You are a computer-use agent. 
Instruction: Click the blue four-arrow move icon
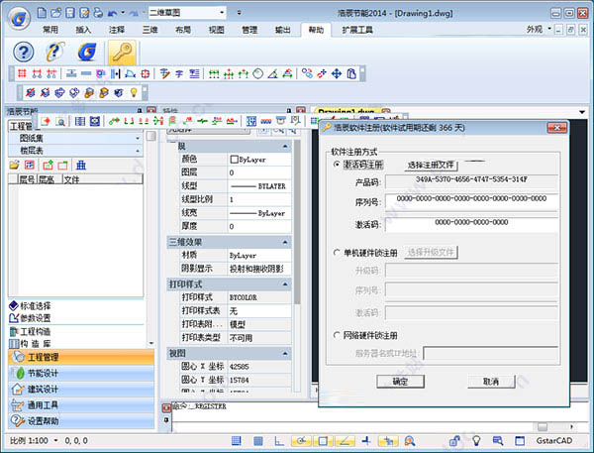point(337,73)
